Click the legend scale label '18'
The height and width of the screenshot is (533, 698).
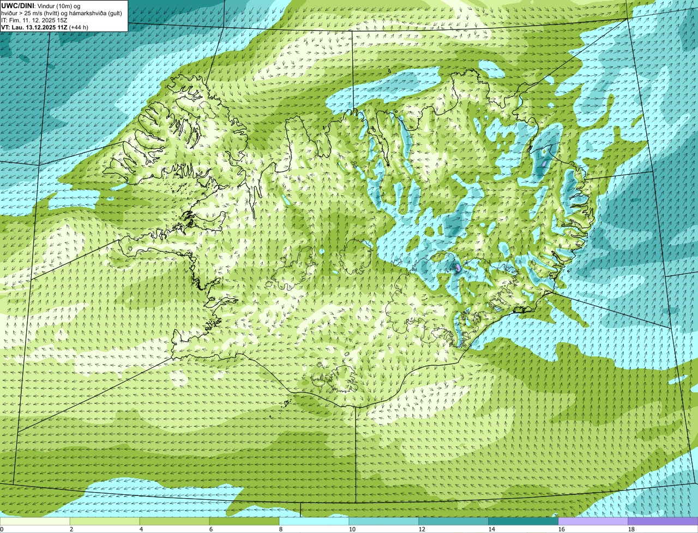[x=631, y=529]
